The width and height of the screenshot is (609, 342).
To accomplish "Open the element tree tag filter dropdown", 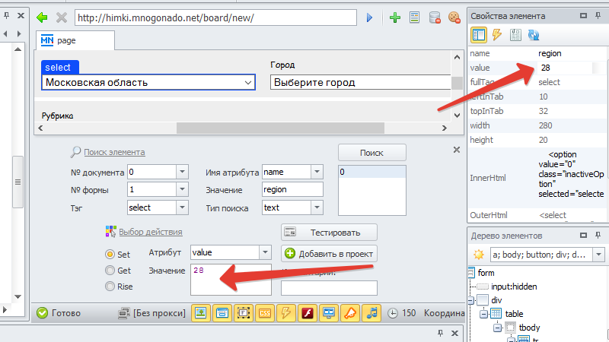I will click(x=598, y=255).
